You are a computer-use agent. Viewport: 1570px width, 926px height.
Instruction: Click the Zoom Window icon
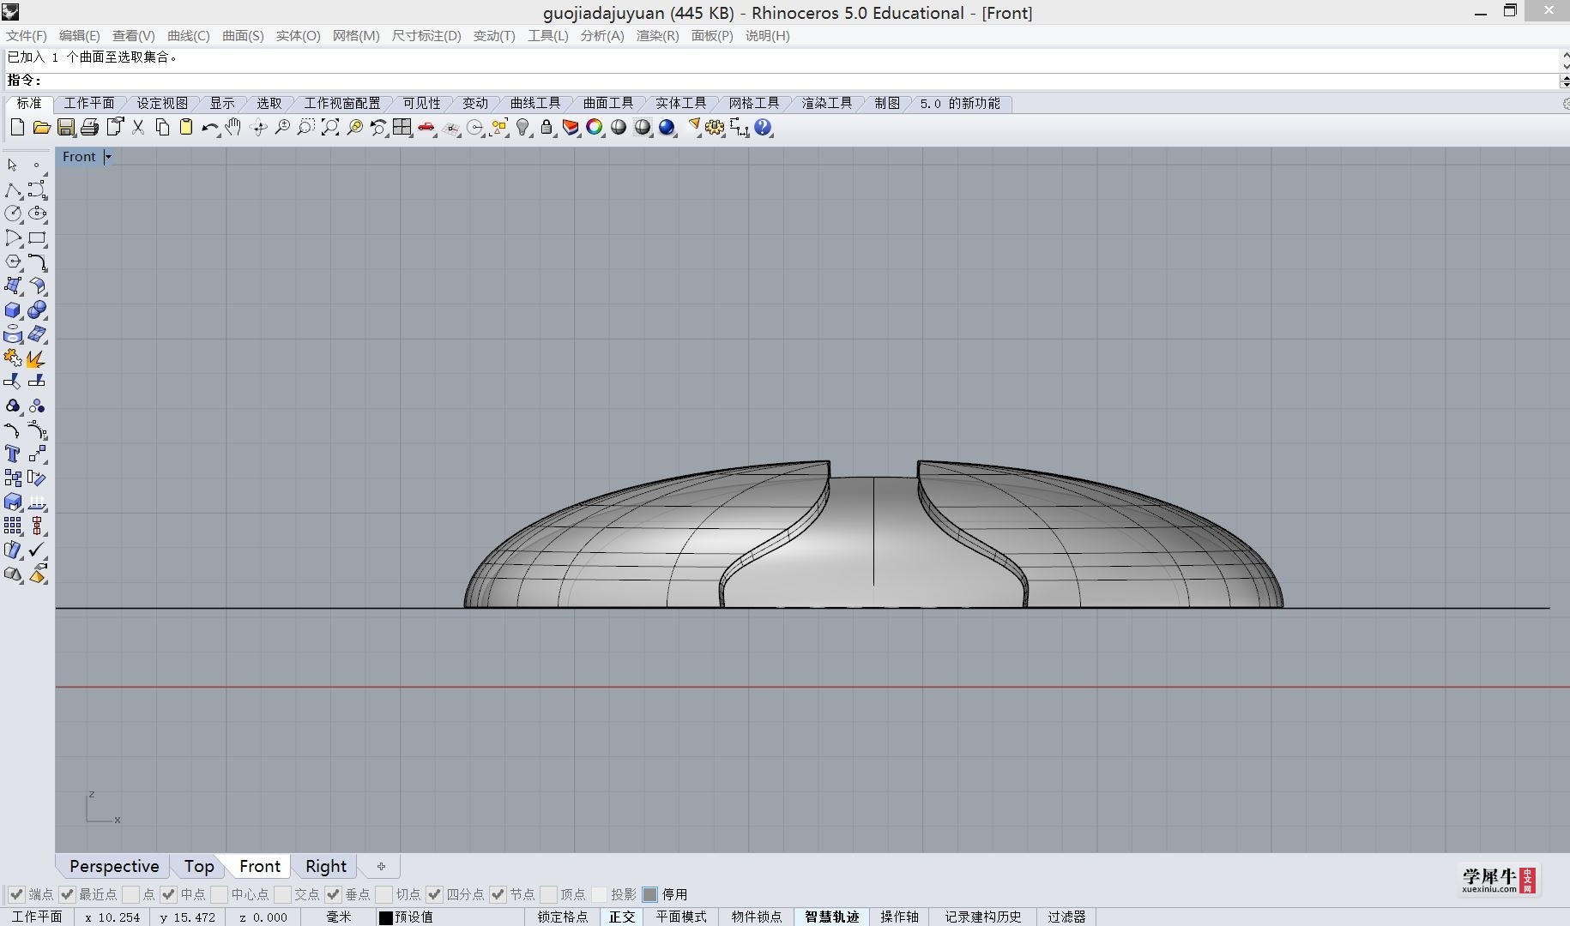coord(306,128)
